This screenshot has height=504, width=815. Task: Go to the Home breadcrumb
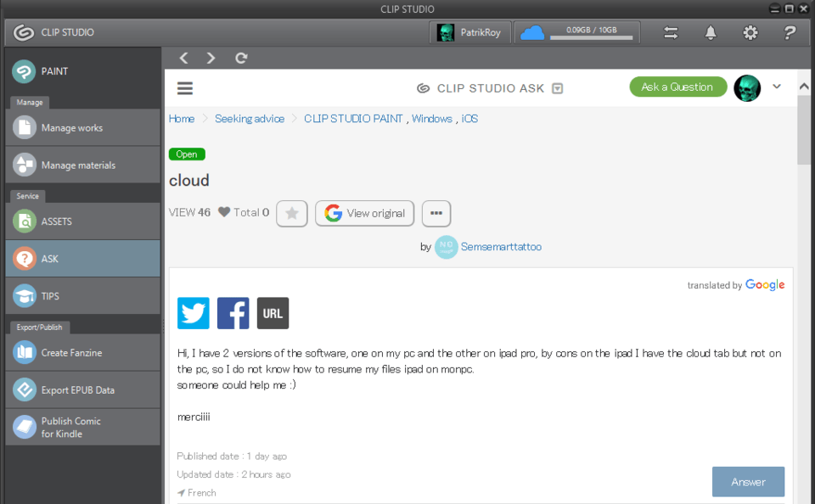(182, 119)
